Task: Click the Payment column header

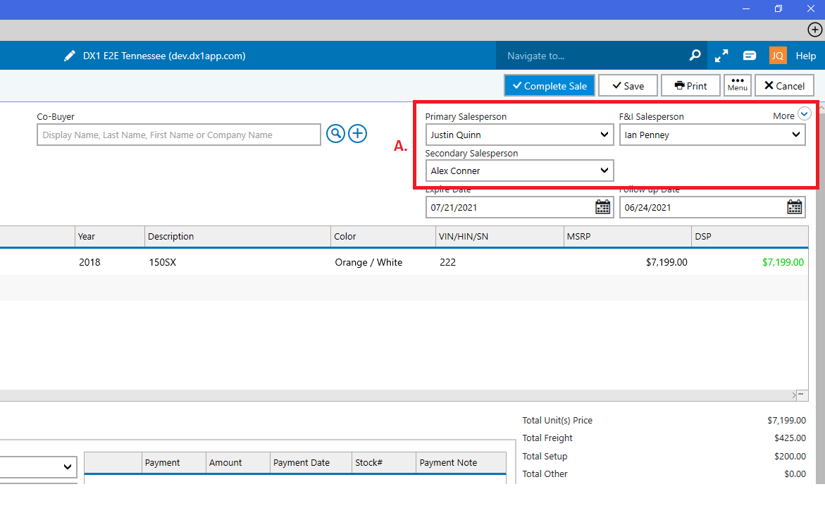Action: (173, 462)
